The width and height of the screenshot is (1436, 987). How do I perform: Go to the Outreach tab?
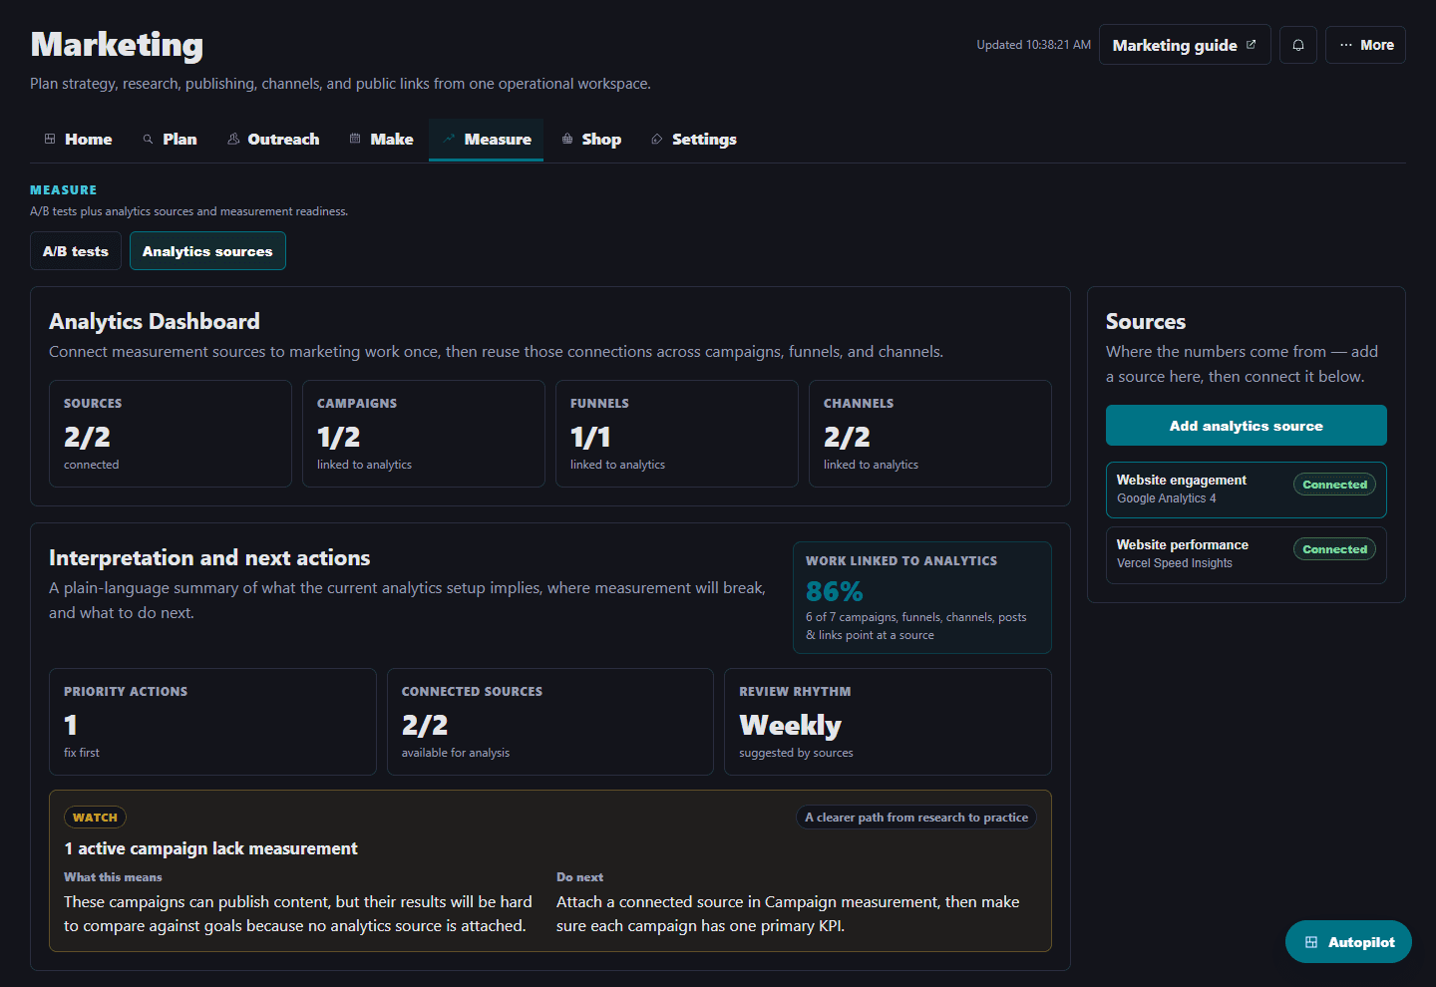pyautogui.click(x=273, y=140)
